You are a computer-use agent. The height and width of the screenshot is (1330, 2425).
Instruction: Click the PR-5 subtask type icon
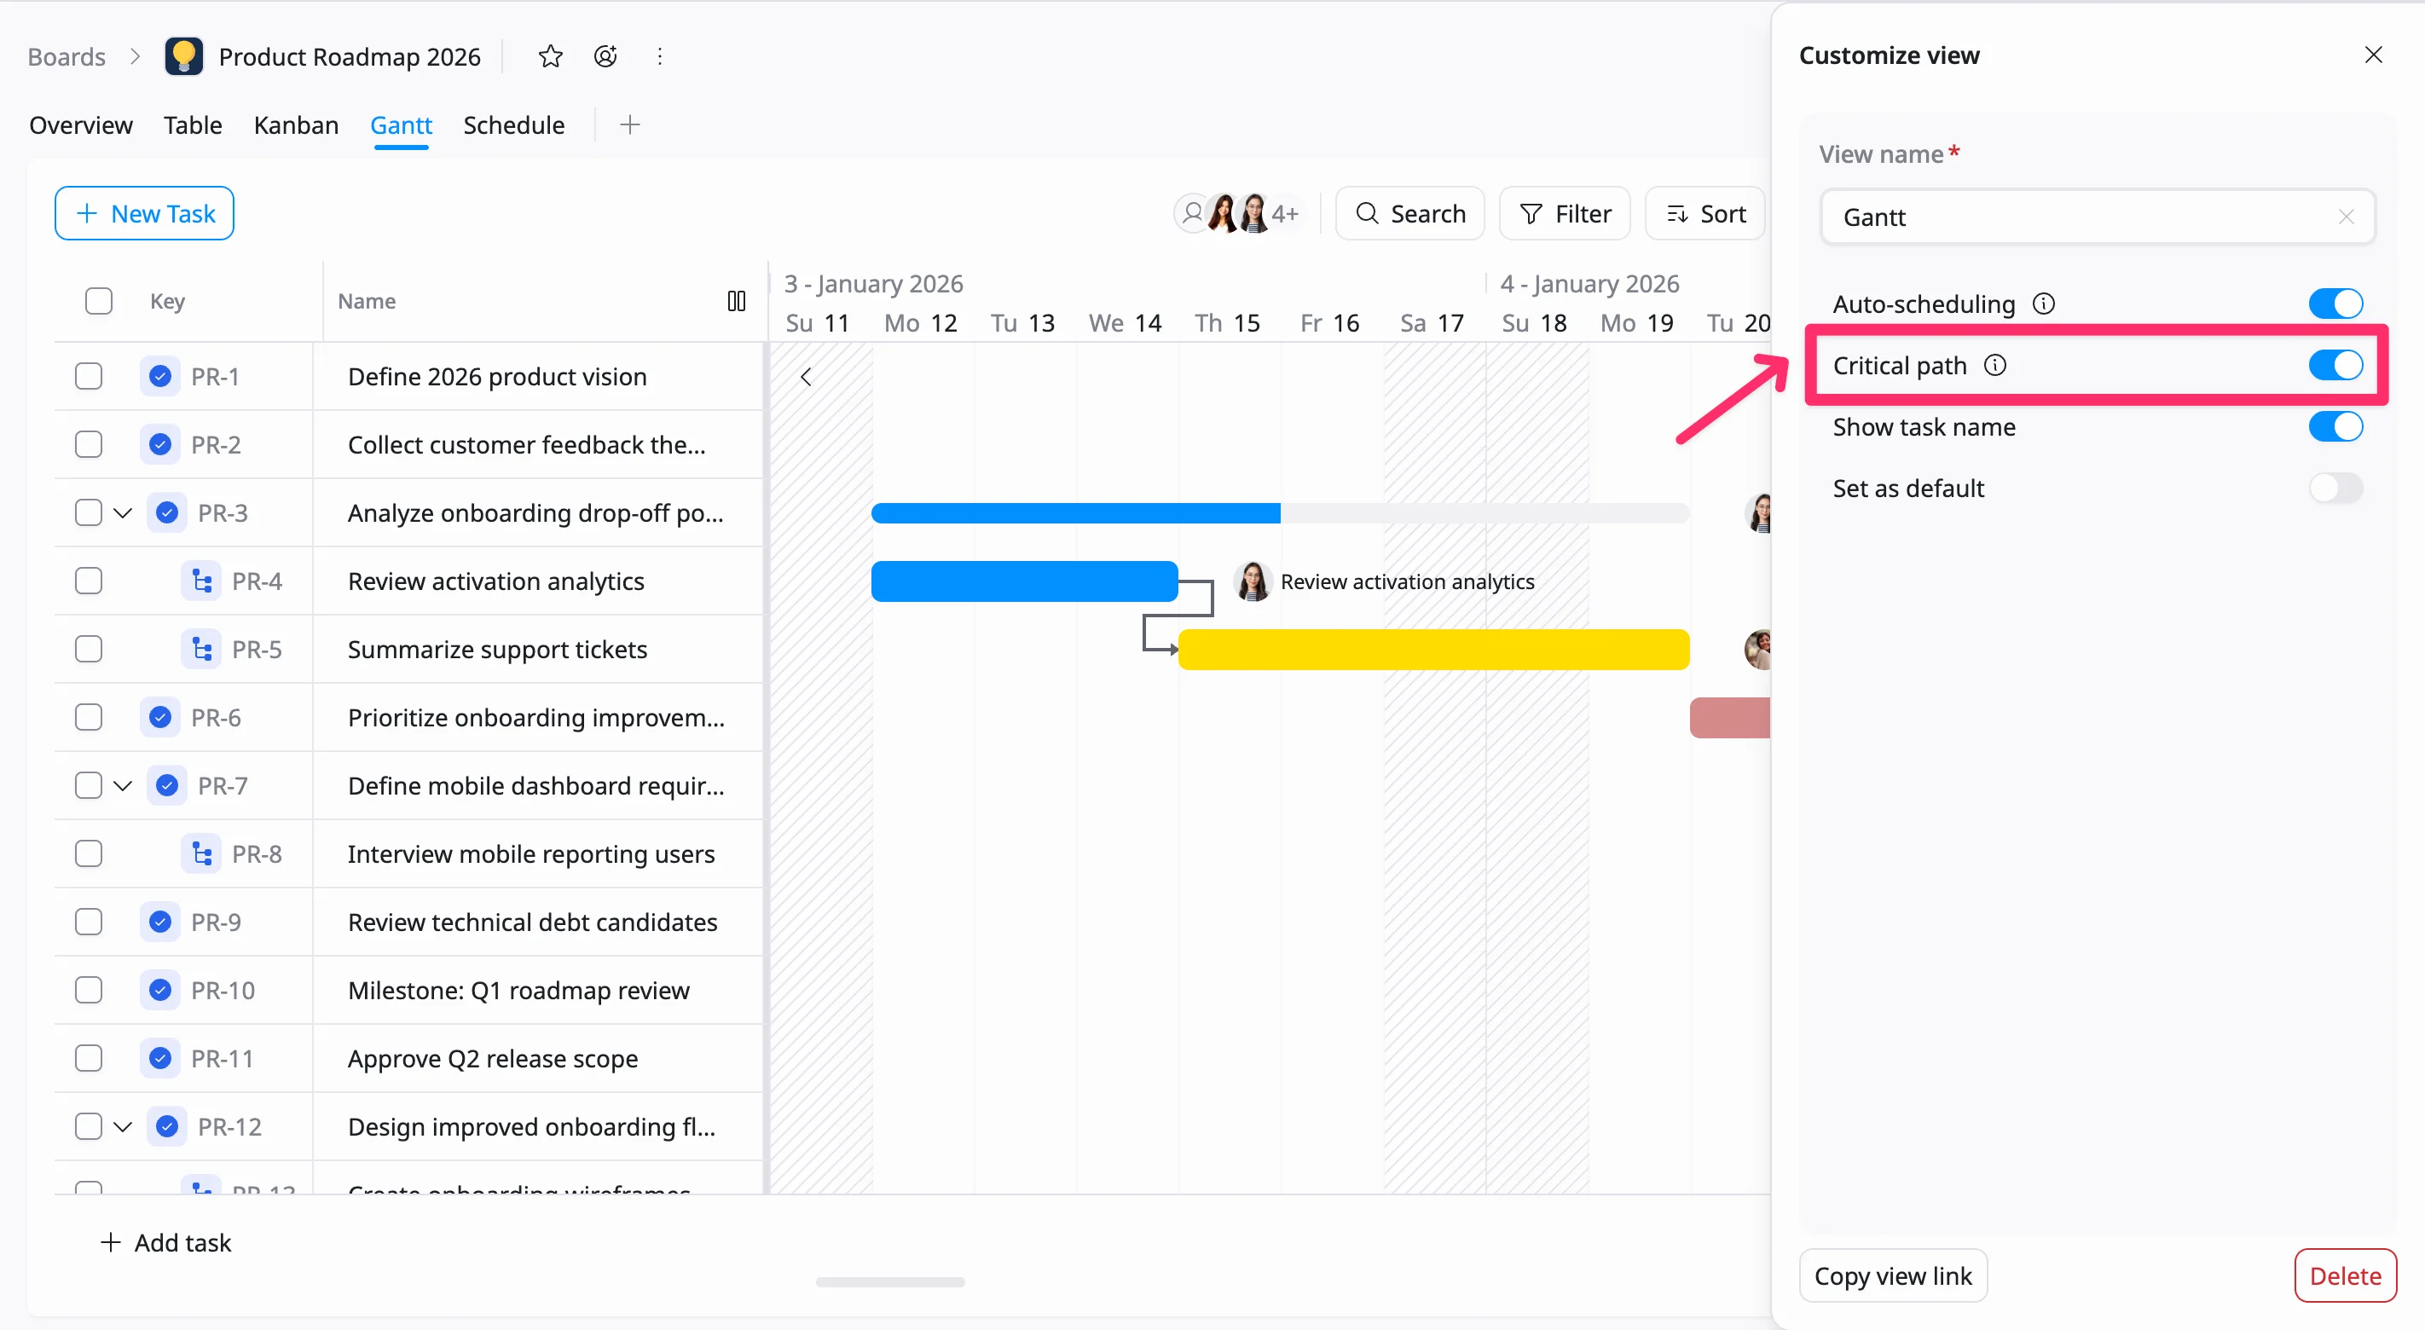(x=200, y=650)
